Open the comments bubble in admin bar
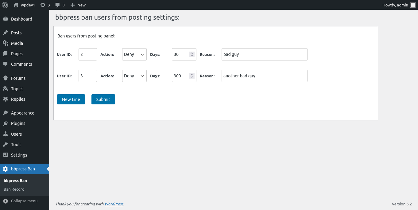418x210 pixels. coord(58,5)
